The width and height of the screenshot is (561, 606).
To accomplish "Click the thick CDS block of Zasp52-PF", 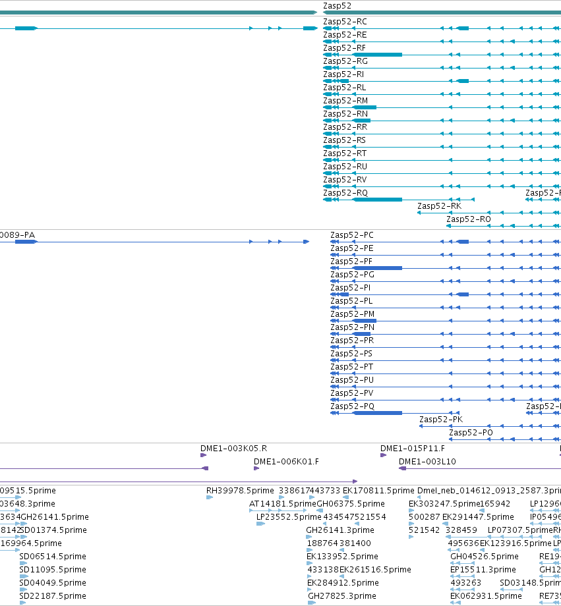I will pos(378,268).
